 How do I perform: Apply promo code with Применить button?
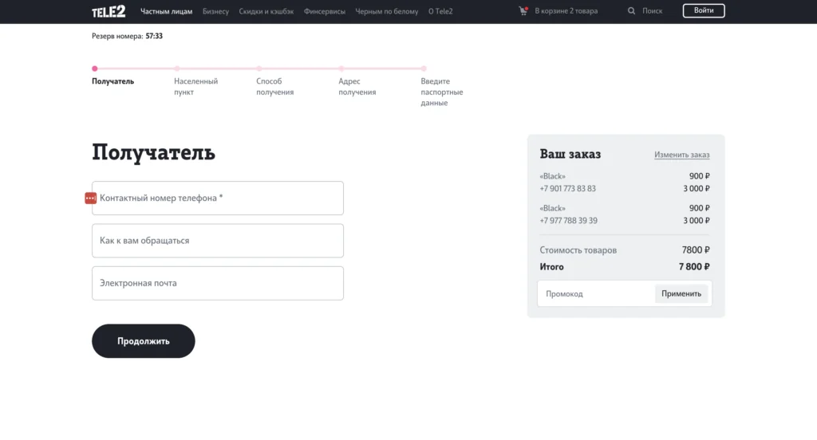point(681,293)
